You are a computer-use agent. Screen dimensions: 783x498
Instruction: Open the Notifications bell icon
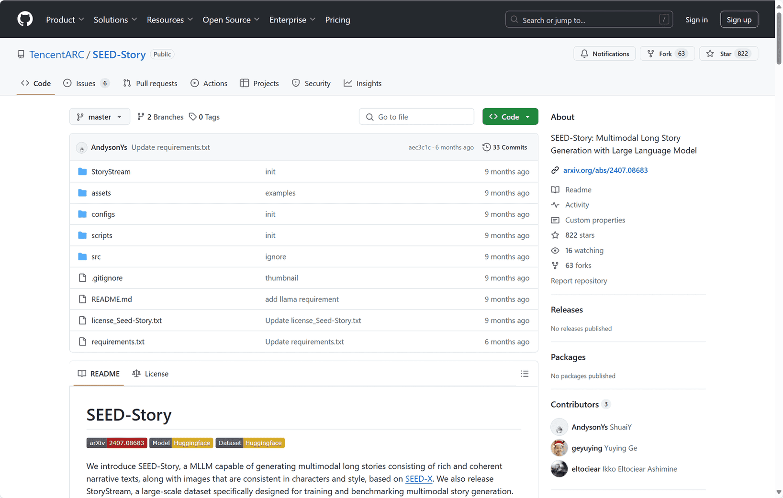585,54
